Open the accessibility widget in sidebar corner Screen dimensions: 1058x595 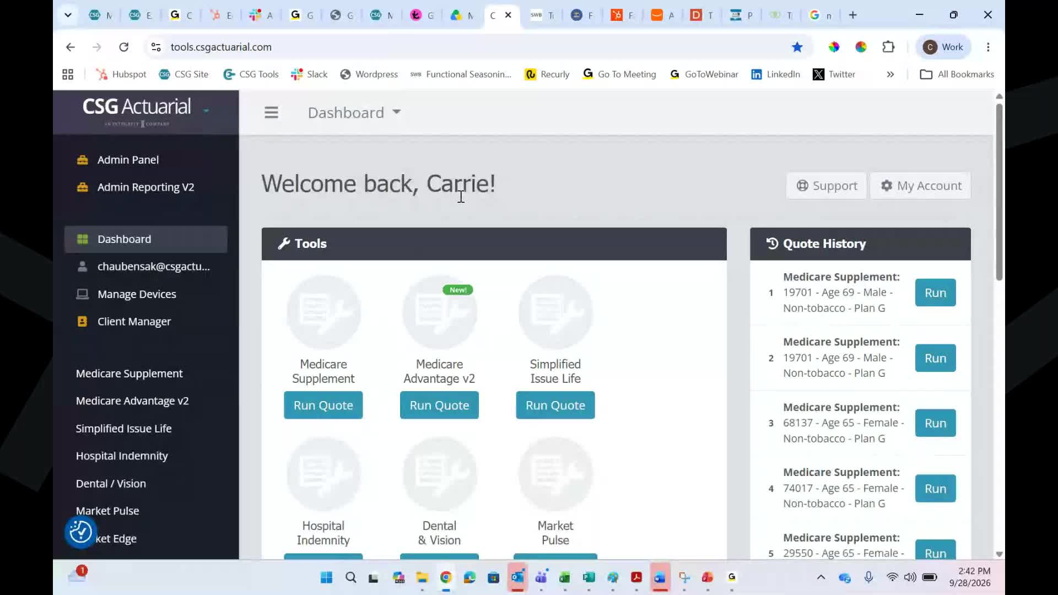pos(80,532)
